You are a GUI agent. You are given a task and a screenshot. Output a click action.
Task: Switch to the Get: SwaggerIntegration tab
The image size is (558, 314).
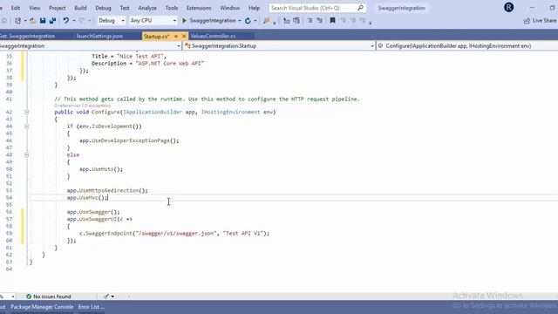tap(28, 37)
